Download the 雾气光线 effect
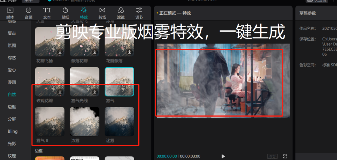Viewport: 337px width, 160px height. (x=95, y=92)
